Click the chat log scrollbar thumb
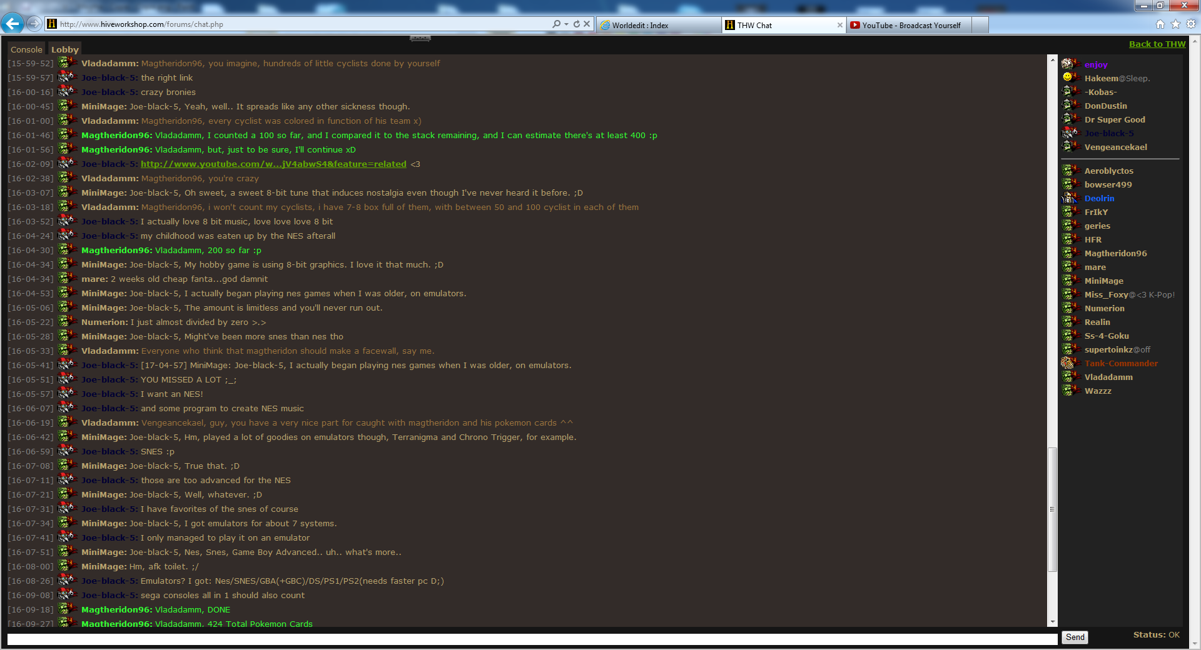 1052,509
